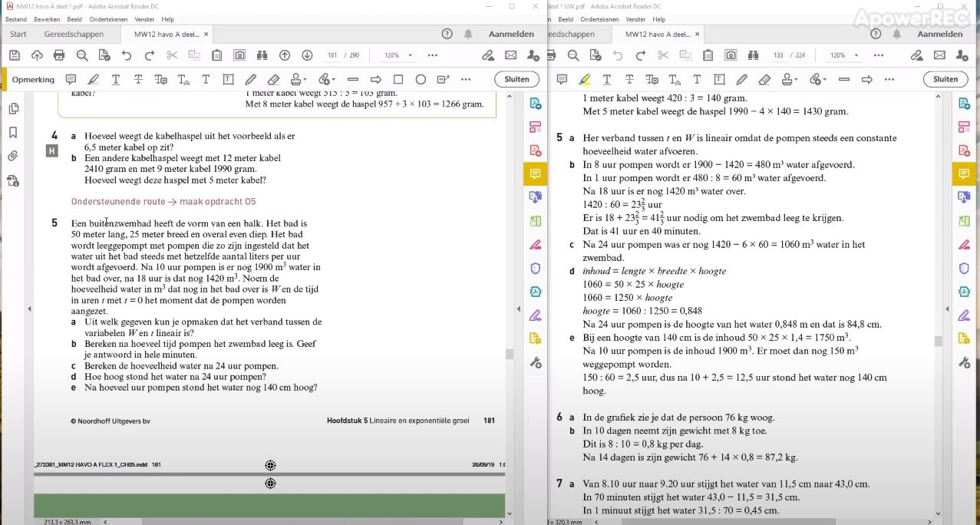The image size is (980, 525).
Task: Go to previous page in left window
Action: (285, 55)
